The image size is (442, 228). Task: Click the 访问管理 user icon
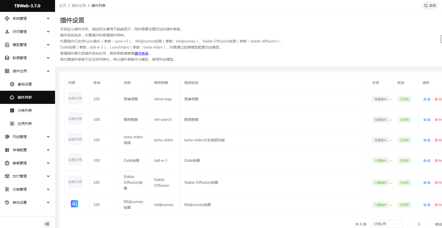pos(7,32)
